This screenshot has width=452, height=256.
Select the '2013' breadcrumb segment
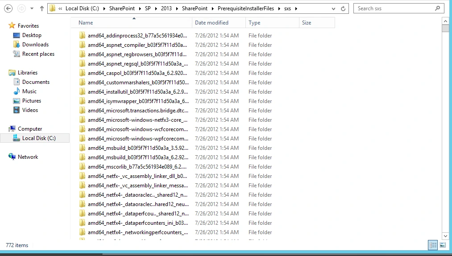coord(166,8)
